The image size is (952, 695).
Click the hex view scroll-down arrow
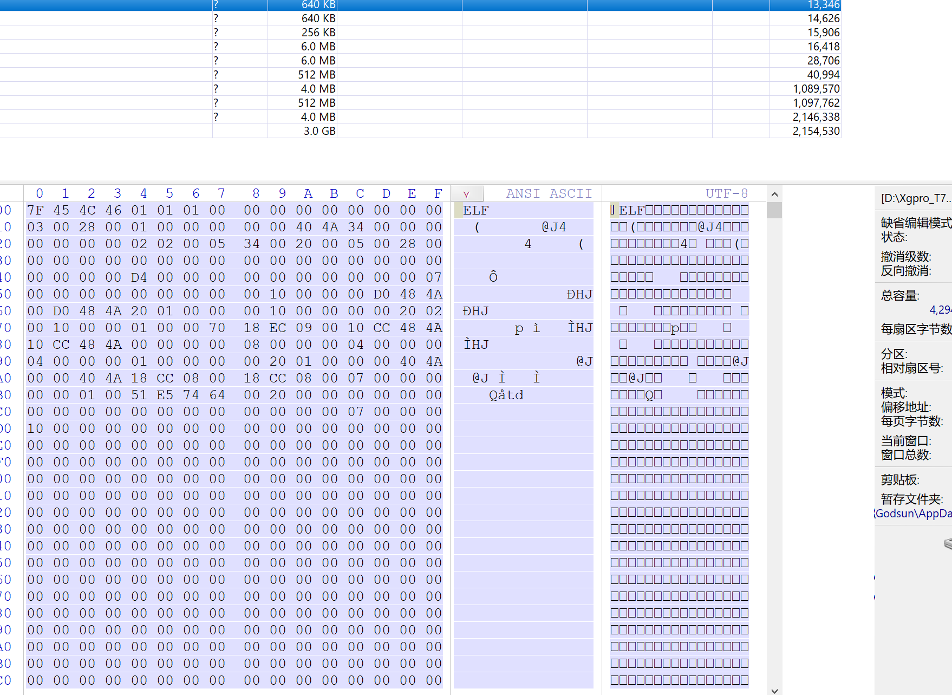point(774,691)
